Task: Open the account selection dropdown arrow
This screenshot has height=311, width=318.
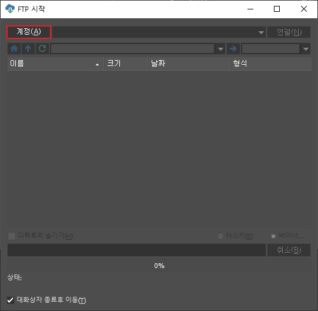Action: tap(261, 32)
